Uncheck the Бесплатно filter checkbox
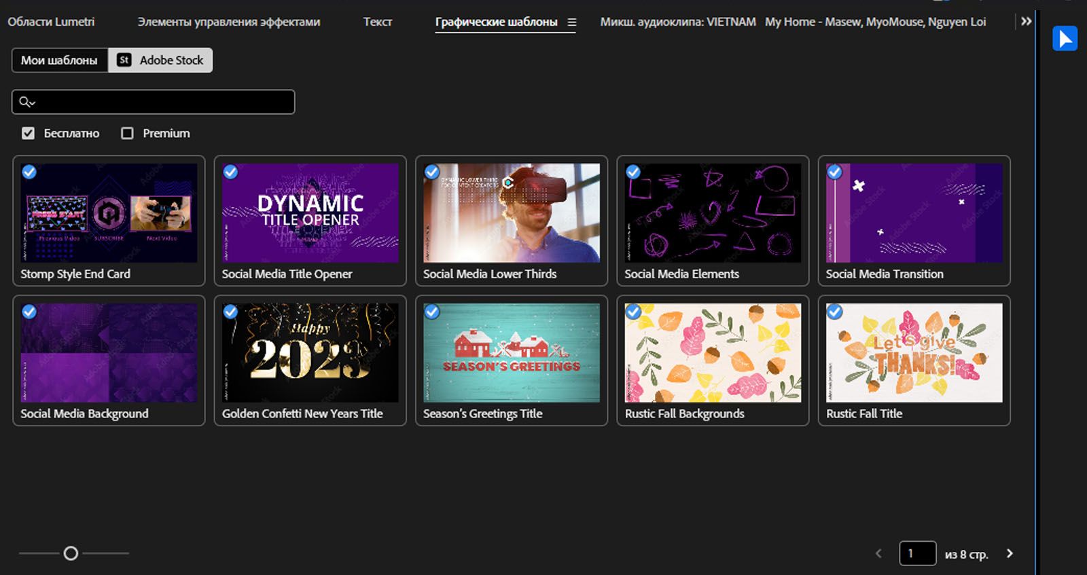 click(x=28, y=133)
